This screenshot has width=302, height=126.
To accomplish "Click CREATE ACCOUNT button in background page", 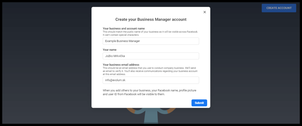I will [279, 8].
